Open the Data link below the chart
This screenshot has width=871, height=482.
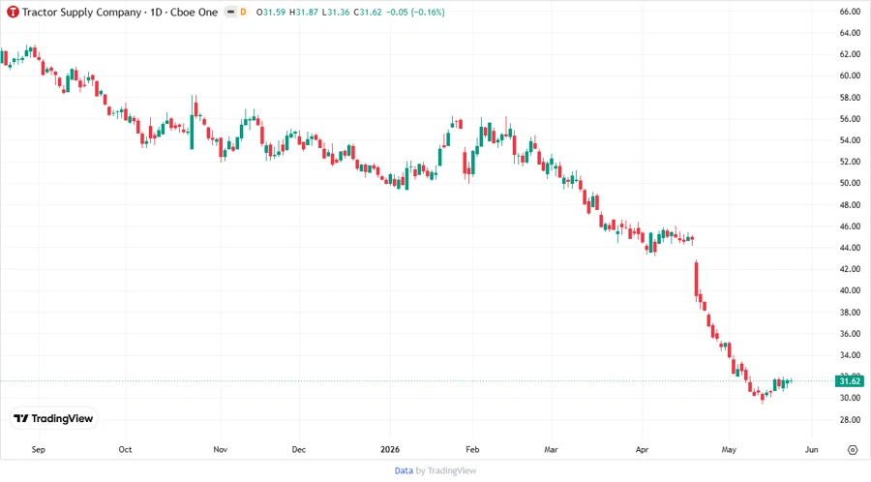(x=404, y=471)
